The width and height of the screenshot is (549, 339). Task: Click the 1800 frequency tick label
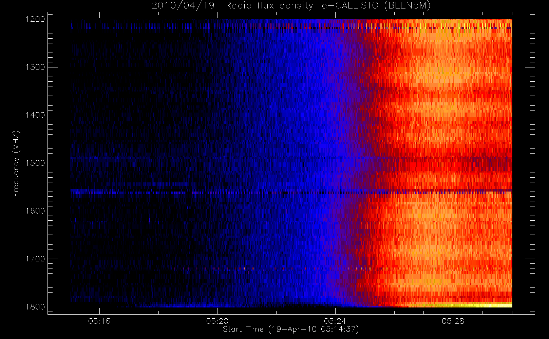(36, 307)
